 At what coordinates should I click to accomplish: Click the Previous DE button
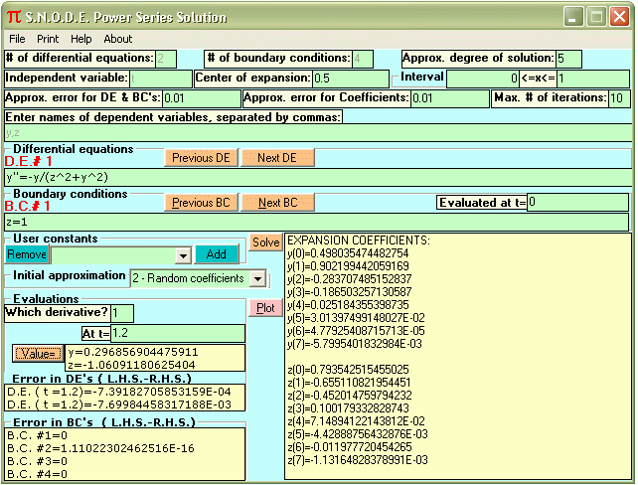coord(200,158)
